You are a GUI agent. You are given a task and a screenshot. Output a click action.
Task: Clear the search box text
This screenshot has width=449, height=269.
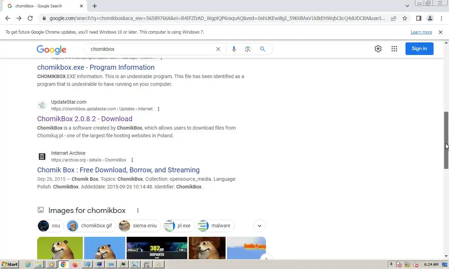[218, 49]
